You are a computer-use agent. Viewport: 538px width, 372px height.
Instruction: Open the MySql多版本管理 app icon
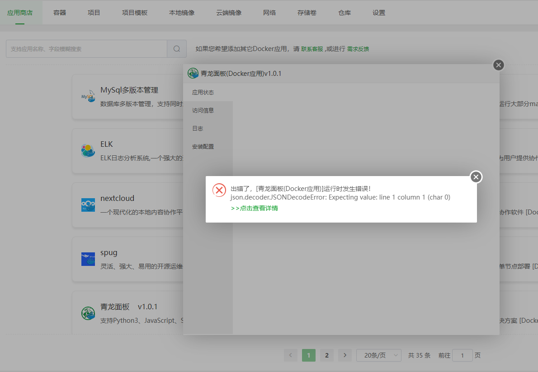pyautogui.click(x=88, y=96)
